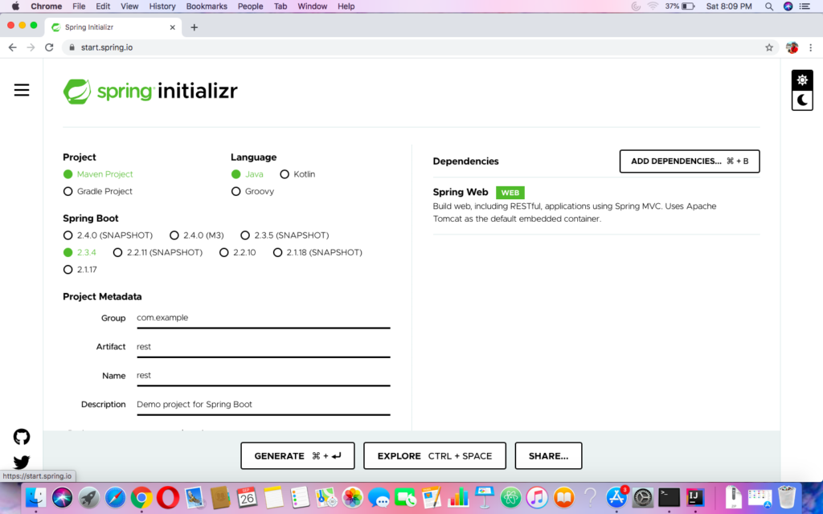Select Spring Boot 2.1.18 (SNAPSHOT)

click(x=317, y=252)
